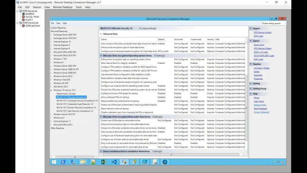Click the SDMLabClient connection icon
Screen dimensions: 307x173
(x=23, y=26)
